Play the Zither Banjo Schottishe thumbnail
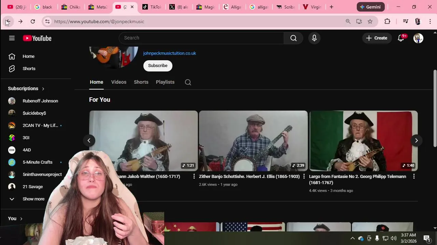This screenshot has width=437, height=245. tap(253, 141)
